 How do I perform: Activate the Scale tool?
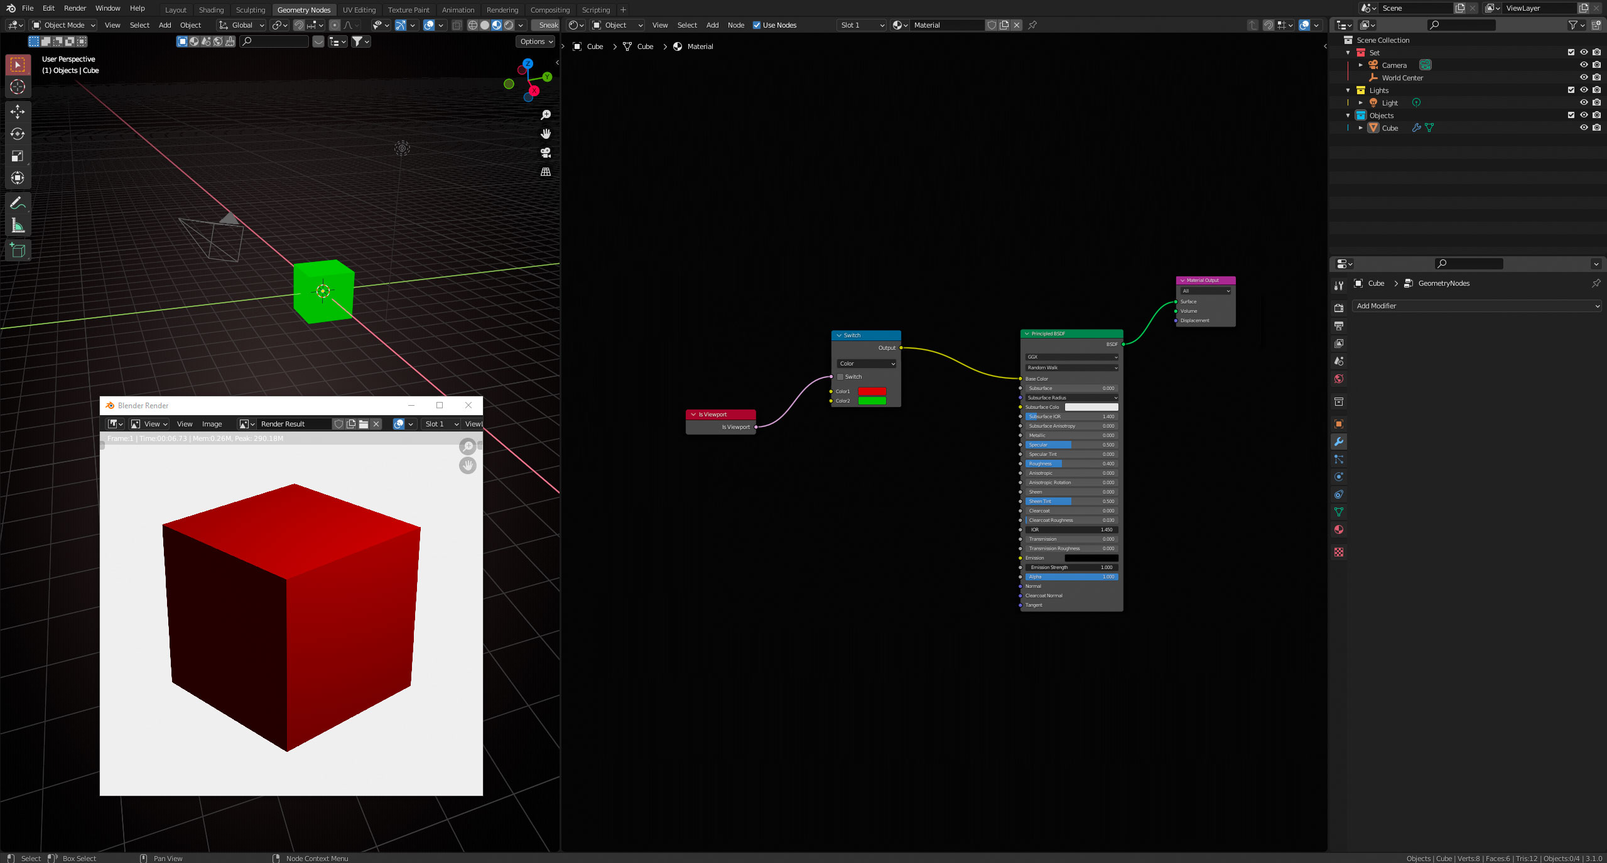click(x=18, y=156)
